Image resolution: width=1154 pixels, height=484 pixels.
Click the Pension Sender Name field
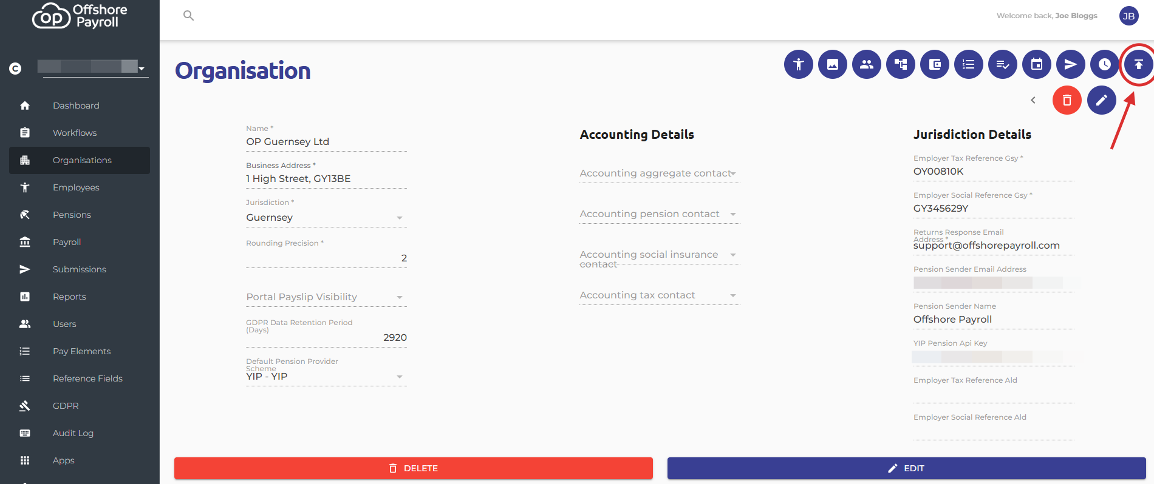point(994,319)
